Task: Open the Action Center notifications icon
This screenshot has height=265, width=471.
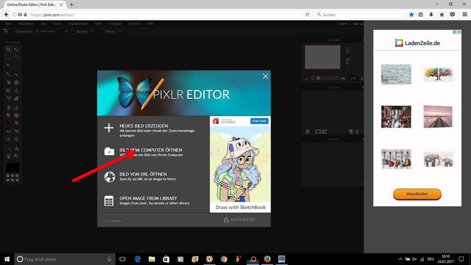Action: click(461, 259)
